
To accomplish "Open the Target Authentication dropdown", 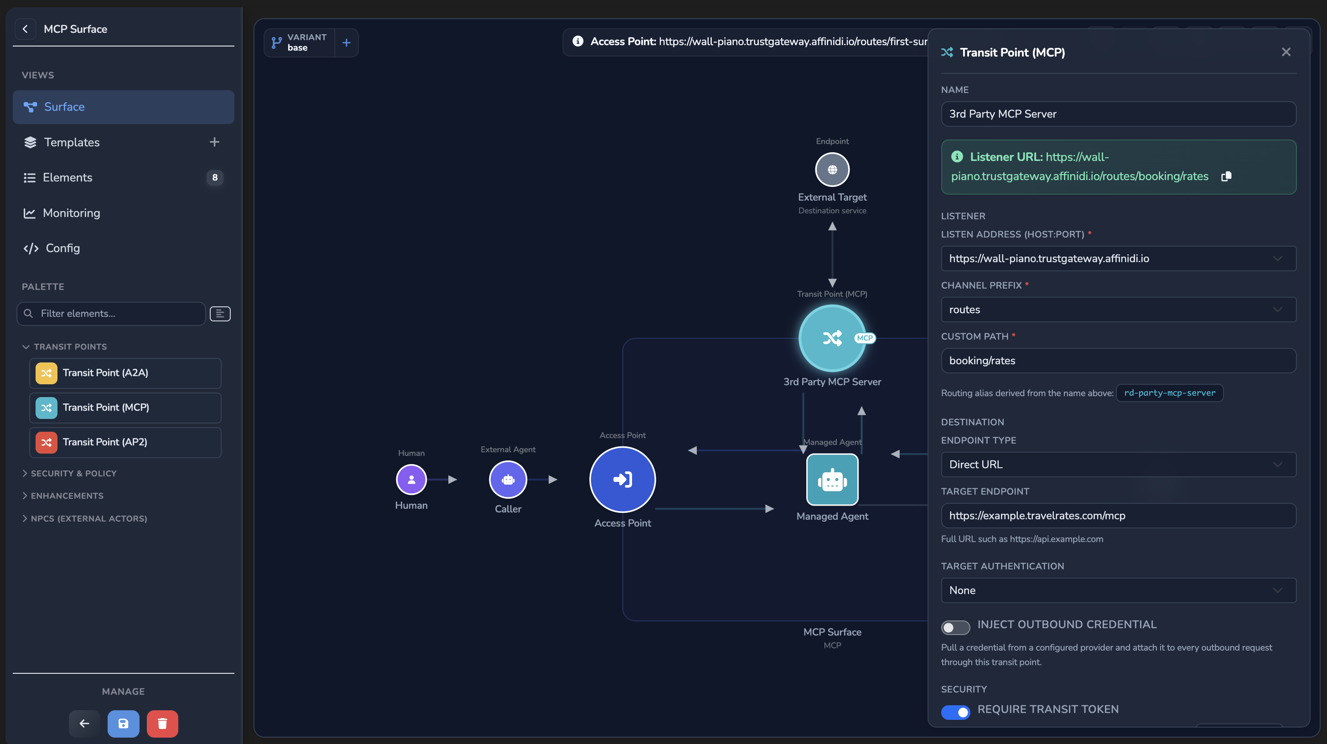I will [x=1118, y=590].
